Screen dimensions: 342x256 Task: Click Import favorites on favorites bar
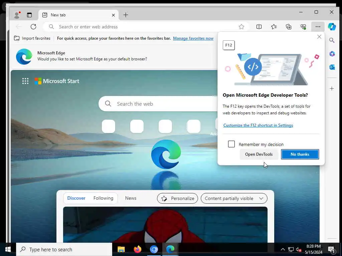coord(32,38)
